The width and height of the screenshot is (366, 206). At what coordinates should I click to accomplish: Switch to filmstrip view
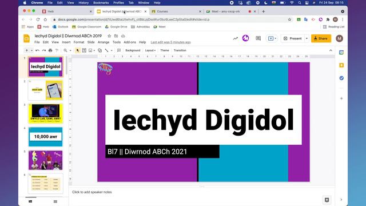click(x=30, y=201)
